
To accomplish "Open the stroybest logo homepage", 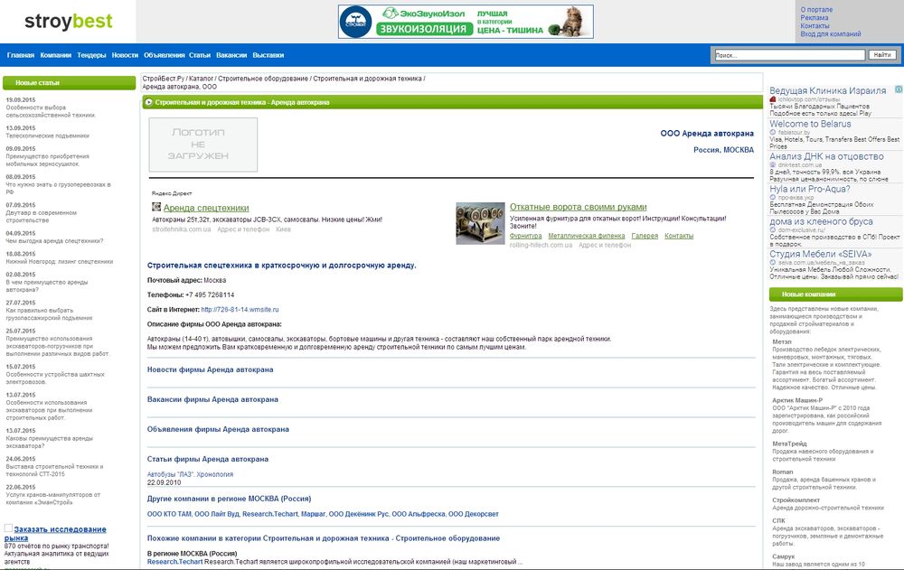I will coord(68,22).
